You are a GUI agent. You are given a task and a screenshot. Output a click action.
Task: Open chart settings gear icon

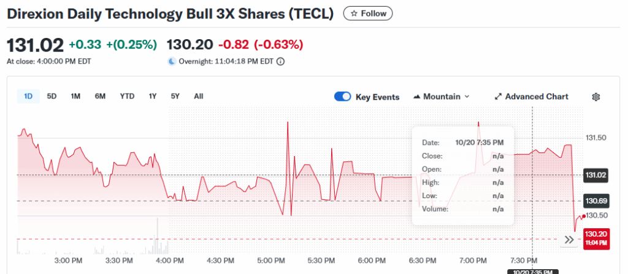[595, 97]
